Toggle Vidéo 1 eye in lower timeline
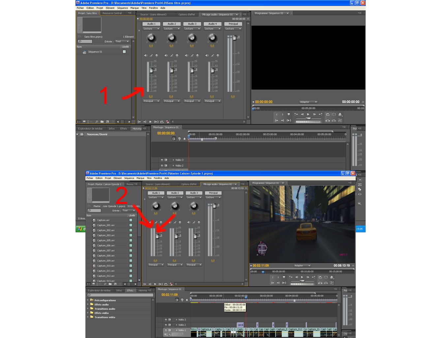The image size is (422, 338). [x=166, y=330]
